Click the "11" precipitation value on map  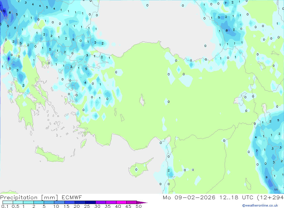click(x=276, y=190)
